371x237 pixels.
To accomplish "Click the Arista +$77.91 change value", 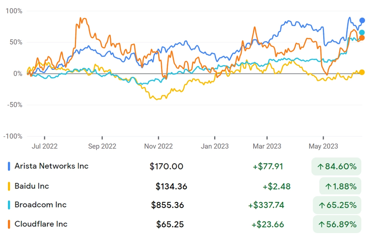I will click(268, 166).
